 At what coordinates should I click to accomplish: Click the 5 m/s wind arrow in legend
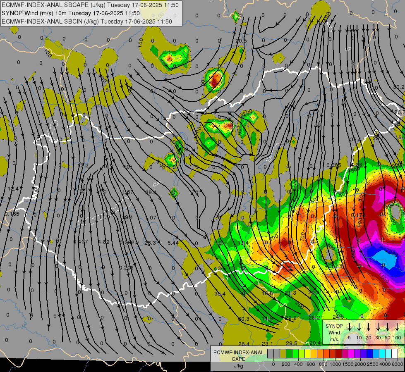pos(350,327)
